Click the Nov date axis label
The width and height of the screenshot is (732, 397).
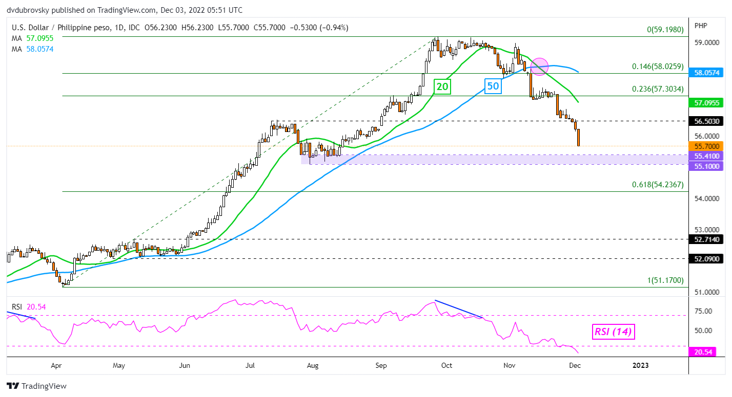pyautogui.click(x=509, y=365)
